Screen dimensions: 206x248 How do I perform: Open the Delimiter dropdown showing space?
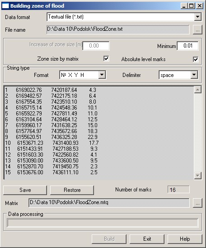tap(194, 75)
